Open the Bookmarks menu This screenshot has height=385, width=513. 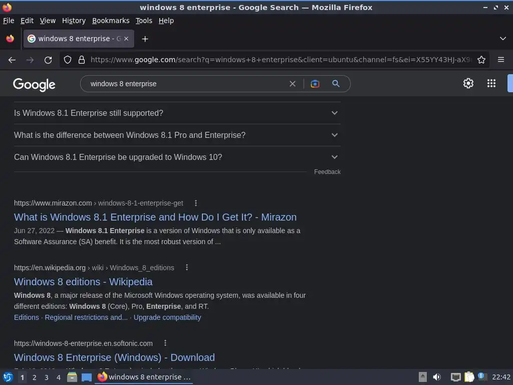click(111, 21)
